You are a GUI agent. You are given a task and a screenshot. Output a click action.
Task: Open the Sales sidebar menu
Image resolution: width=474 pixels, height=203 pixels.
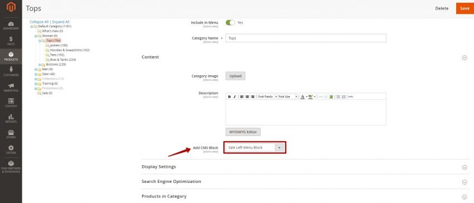click(x=11, y=41)
